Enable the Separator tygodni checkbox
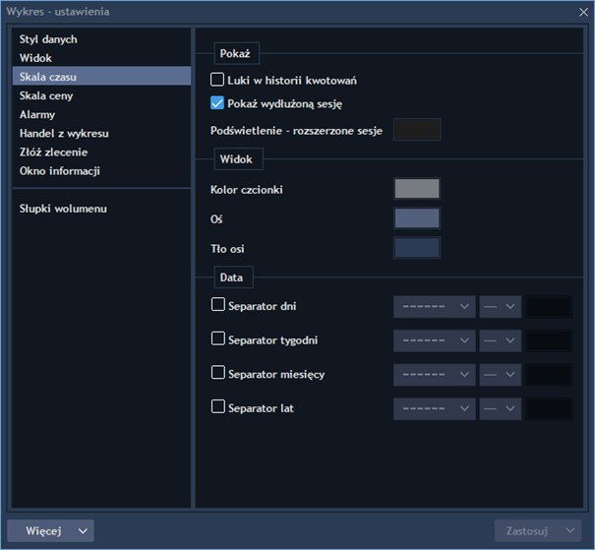The height and width of the screenshot is (550, 595). pos(217,338)
